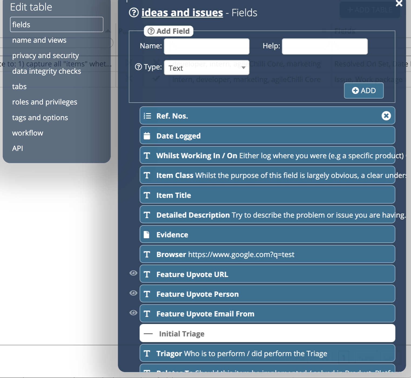The height and width of the screenshot is (378, 411).
Task: Select the Detailed Description field row
Action: tap(267, 214)
